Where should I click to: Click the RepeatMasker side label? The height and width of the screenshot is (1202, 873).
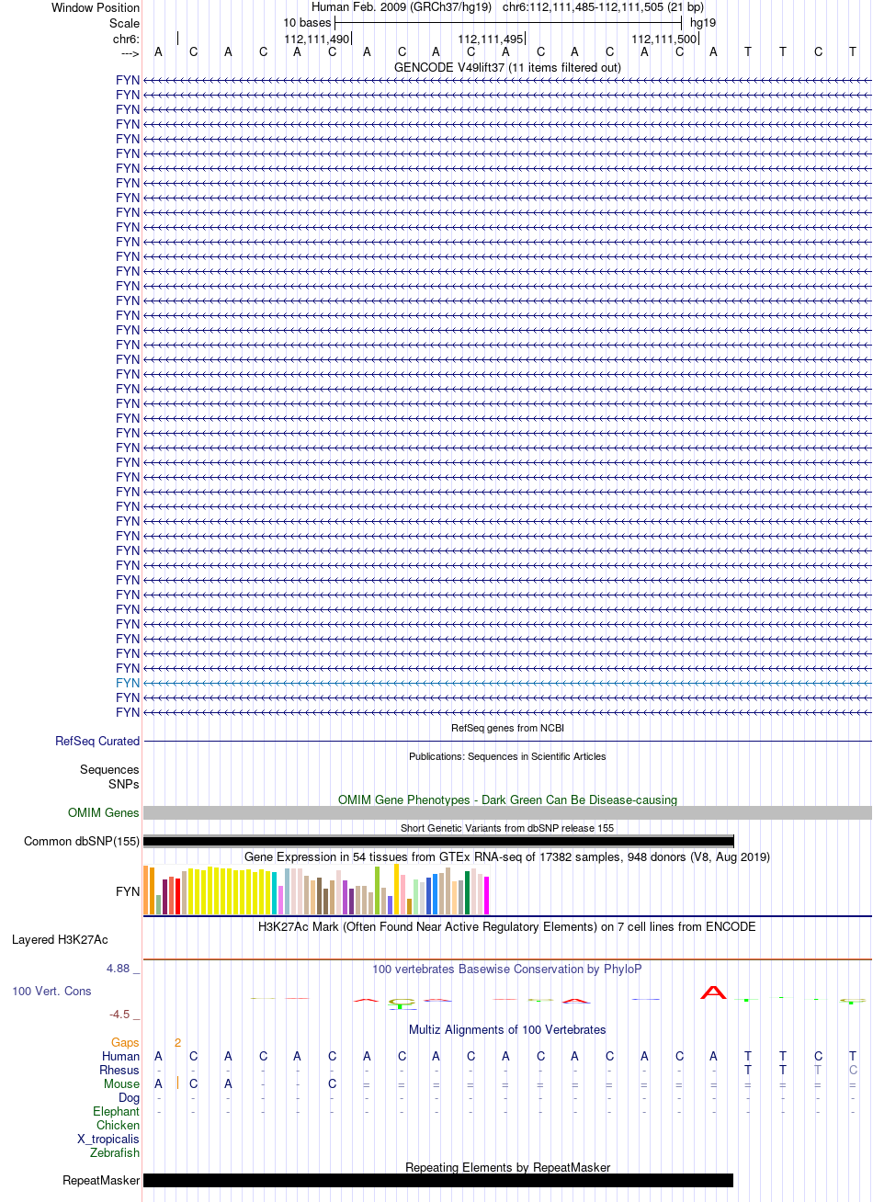tap(101, 1180)
